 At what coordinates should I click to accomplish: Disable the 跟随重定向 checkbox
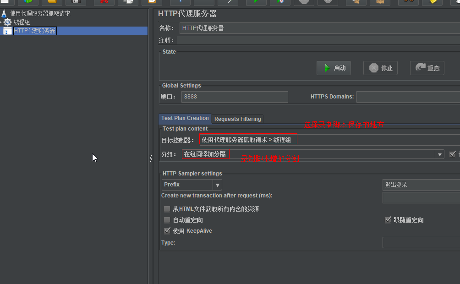[388, 220]
